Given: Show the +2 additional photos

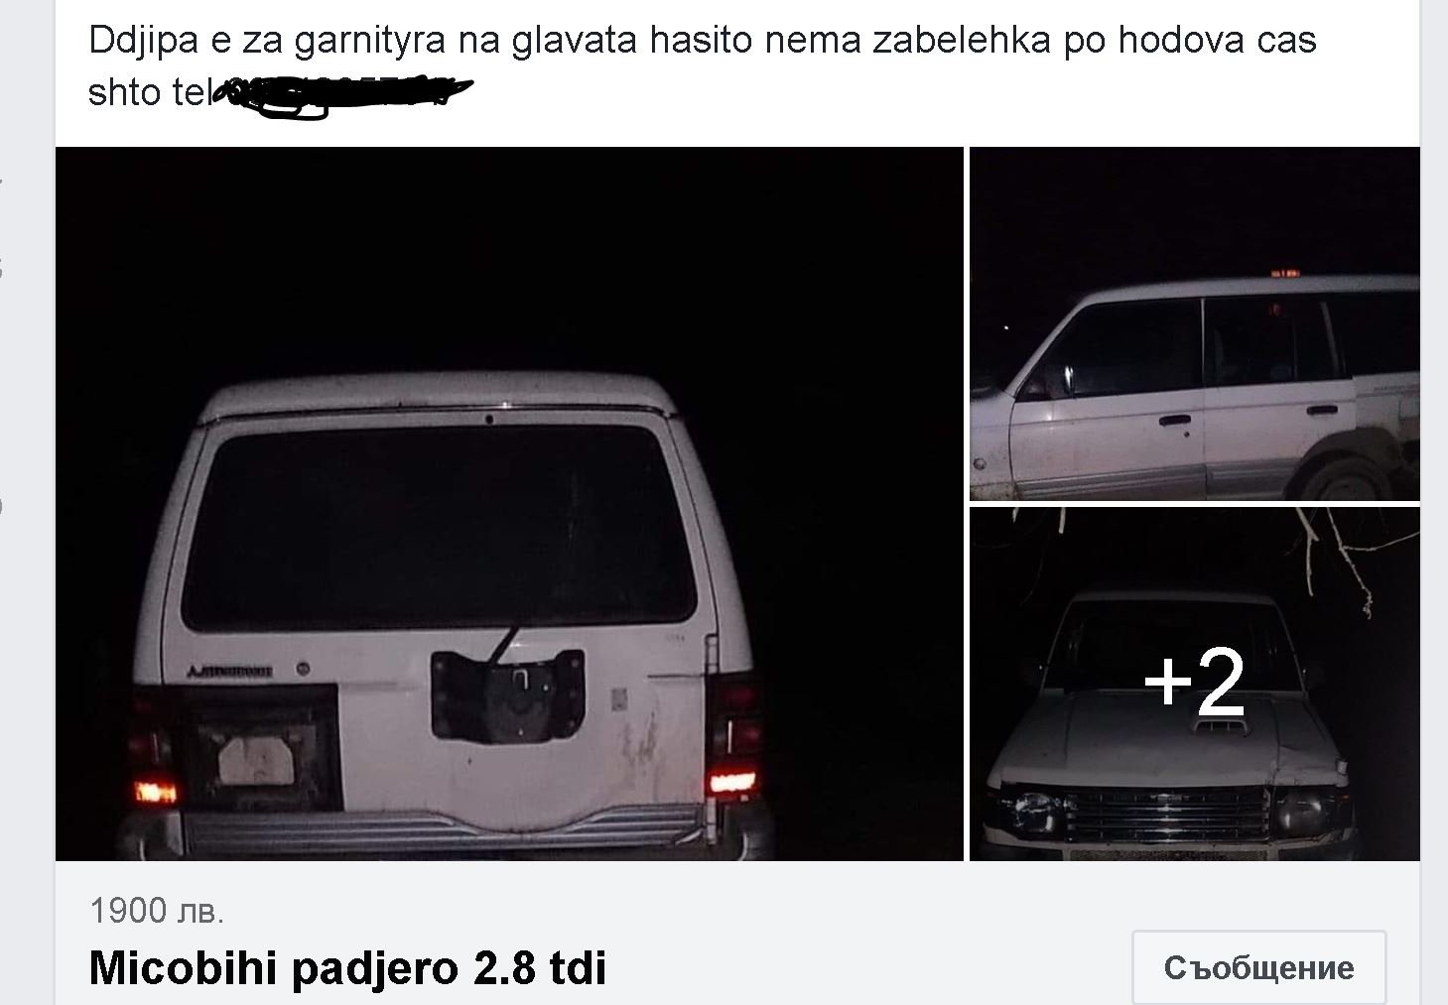Looking at the screenshot, I should pyautogui.click(x=1194, y=683).
